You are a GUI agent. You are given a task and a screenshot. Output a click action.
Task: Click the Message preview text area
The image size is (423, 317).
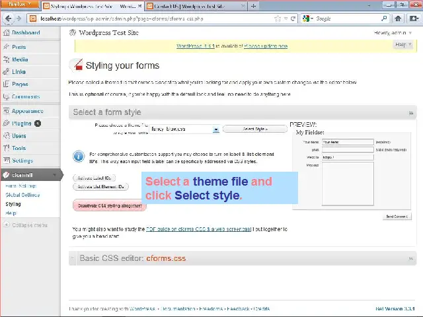tap(348, 184)
